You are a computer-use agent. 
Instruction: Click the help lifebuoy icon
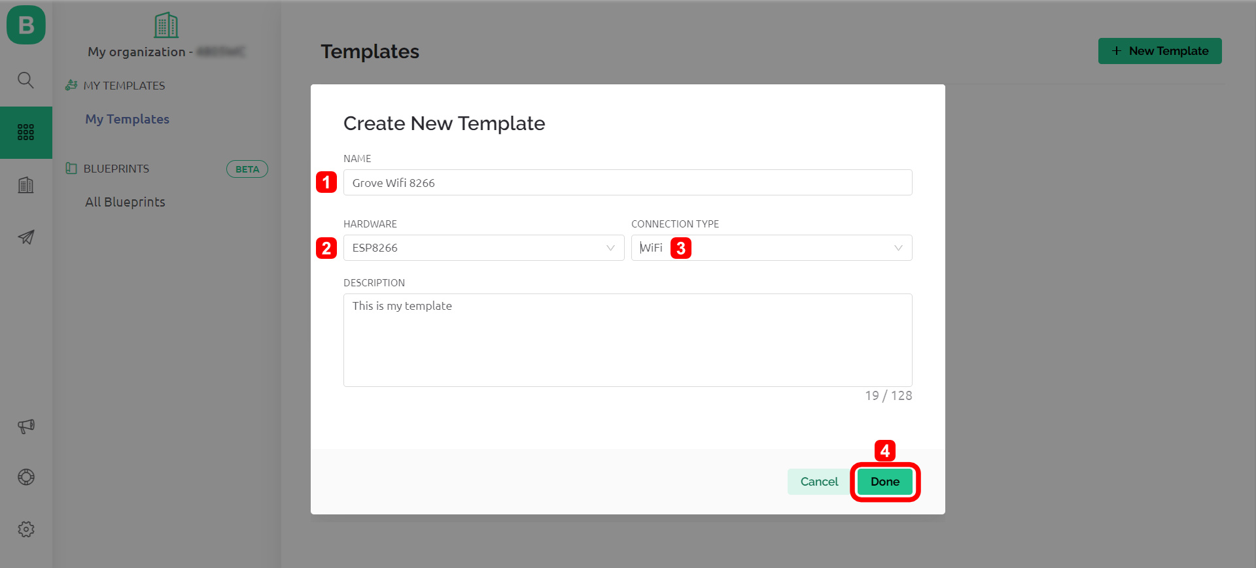tap(26, 477)
